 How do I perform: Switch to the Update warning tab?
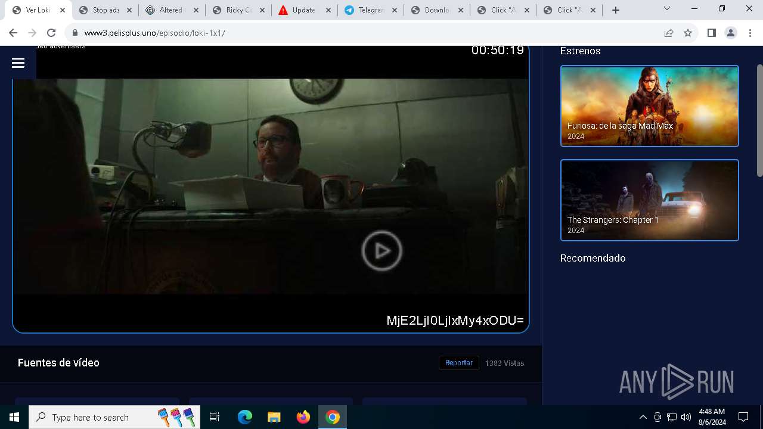pyautogui.click(x=305, y=10)
